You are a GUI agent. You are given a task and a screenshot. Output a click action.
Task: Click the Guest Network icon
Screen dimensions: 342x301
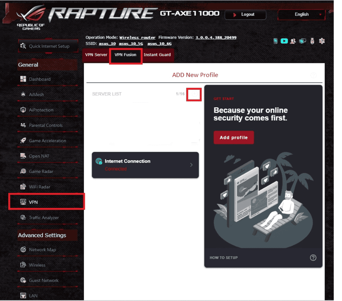(x=23, y=280)
